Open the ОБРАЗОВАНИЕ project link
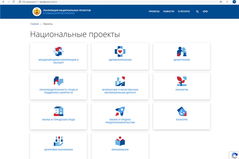The width and height of the screenshot is (239, 159). coord(120,150)
